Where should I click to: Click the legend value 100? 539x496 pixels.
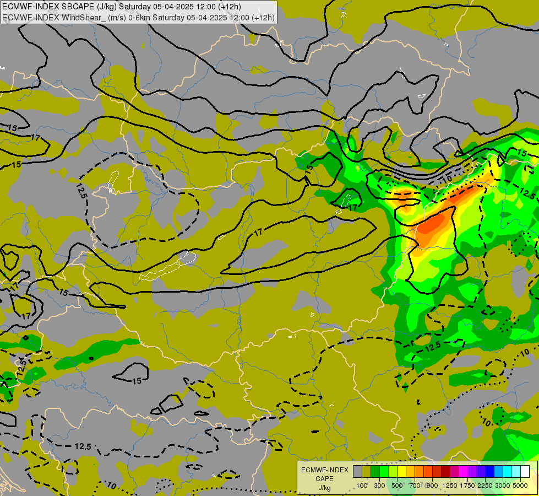362,486
